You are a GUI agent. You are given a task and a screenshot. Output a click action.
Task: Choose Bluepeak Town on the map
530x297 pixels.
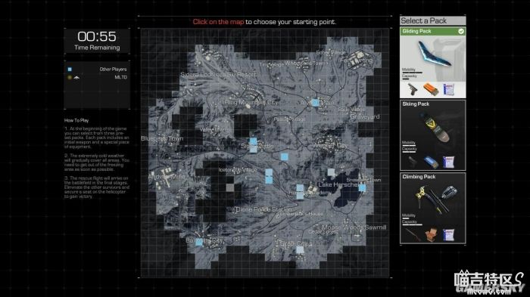(162, 138)
